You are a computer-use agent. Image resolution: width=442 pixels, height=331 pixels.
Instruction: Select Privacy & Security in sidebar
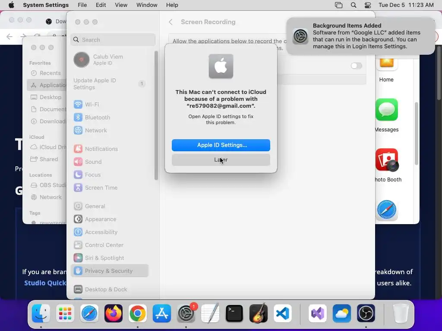click(x=110, y=271)
